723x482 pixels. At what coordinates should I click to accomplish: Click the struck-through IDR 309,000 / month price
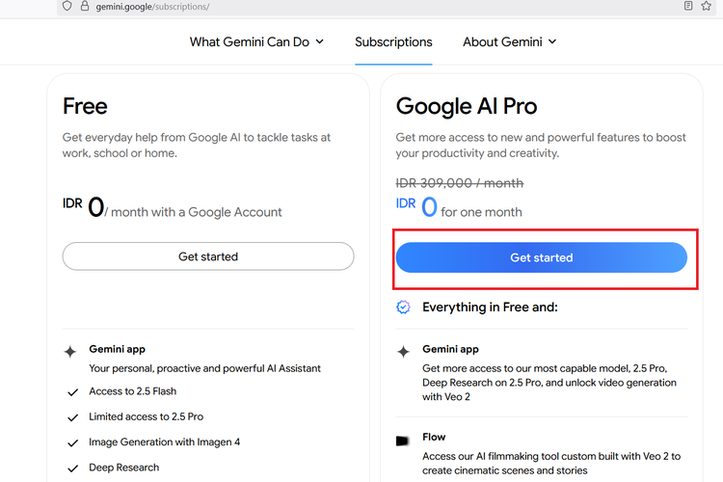(x=460, y=183)
